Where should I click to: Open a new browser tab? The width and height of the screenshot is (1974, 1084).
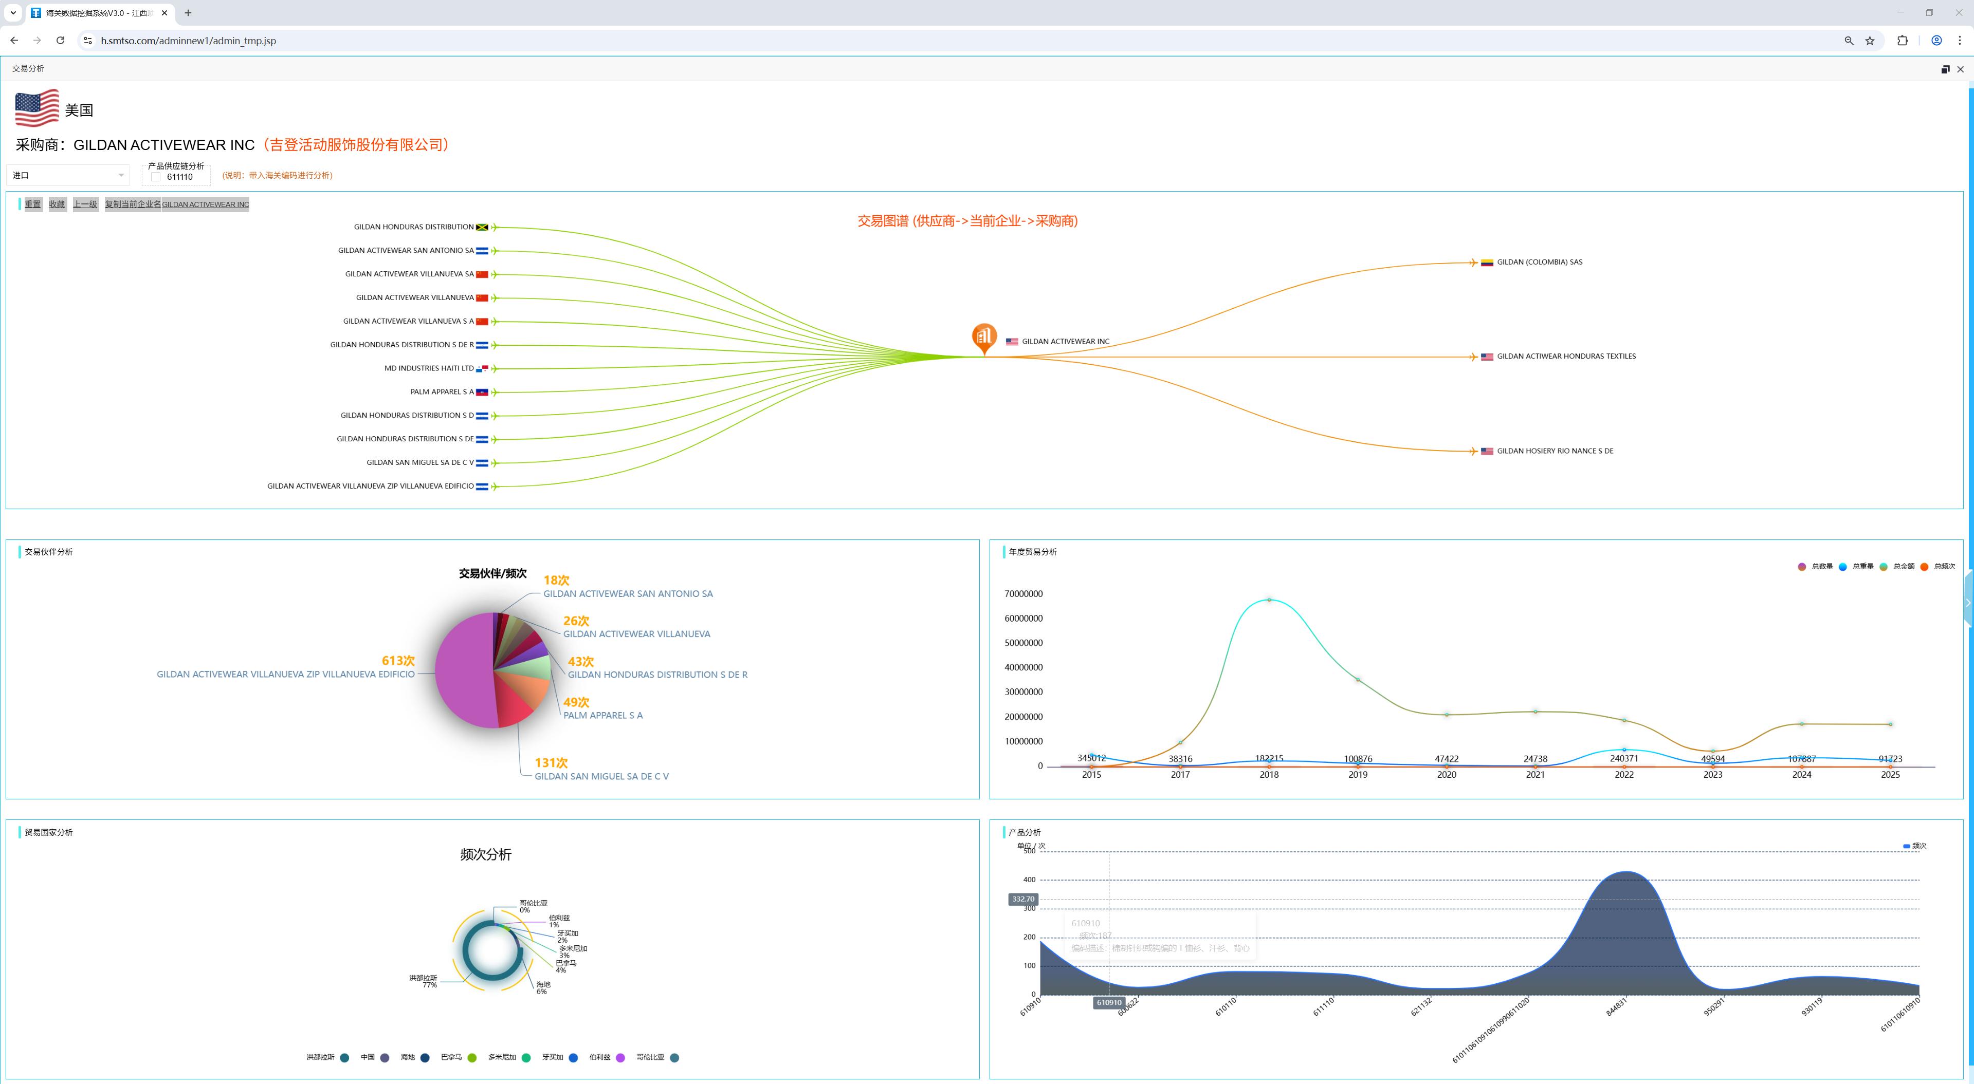click(188, 13)
